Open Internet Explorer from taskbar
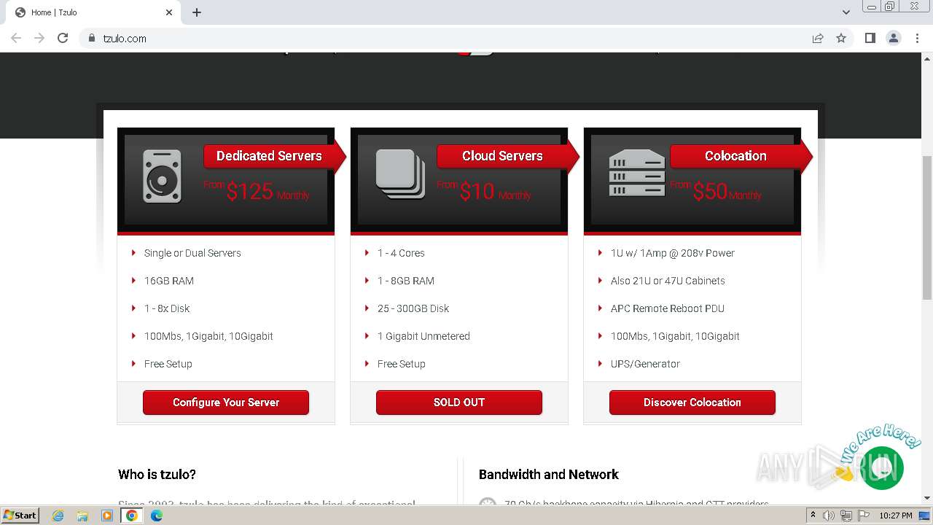The width and height of the screenshot is (933, 525). [58, 516]
